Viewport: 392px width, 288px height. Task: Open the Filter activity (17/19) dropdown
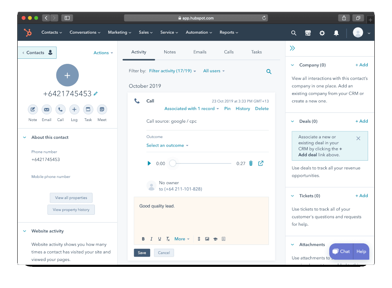pos(172,71)
